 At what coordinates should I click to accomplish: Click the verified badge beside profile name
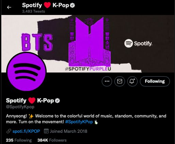coord(57,101)
